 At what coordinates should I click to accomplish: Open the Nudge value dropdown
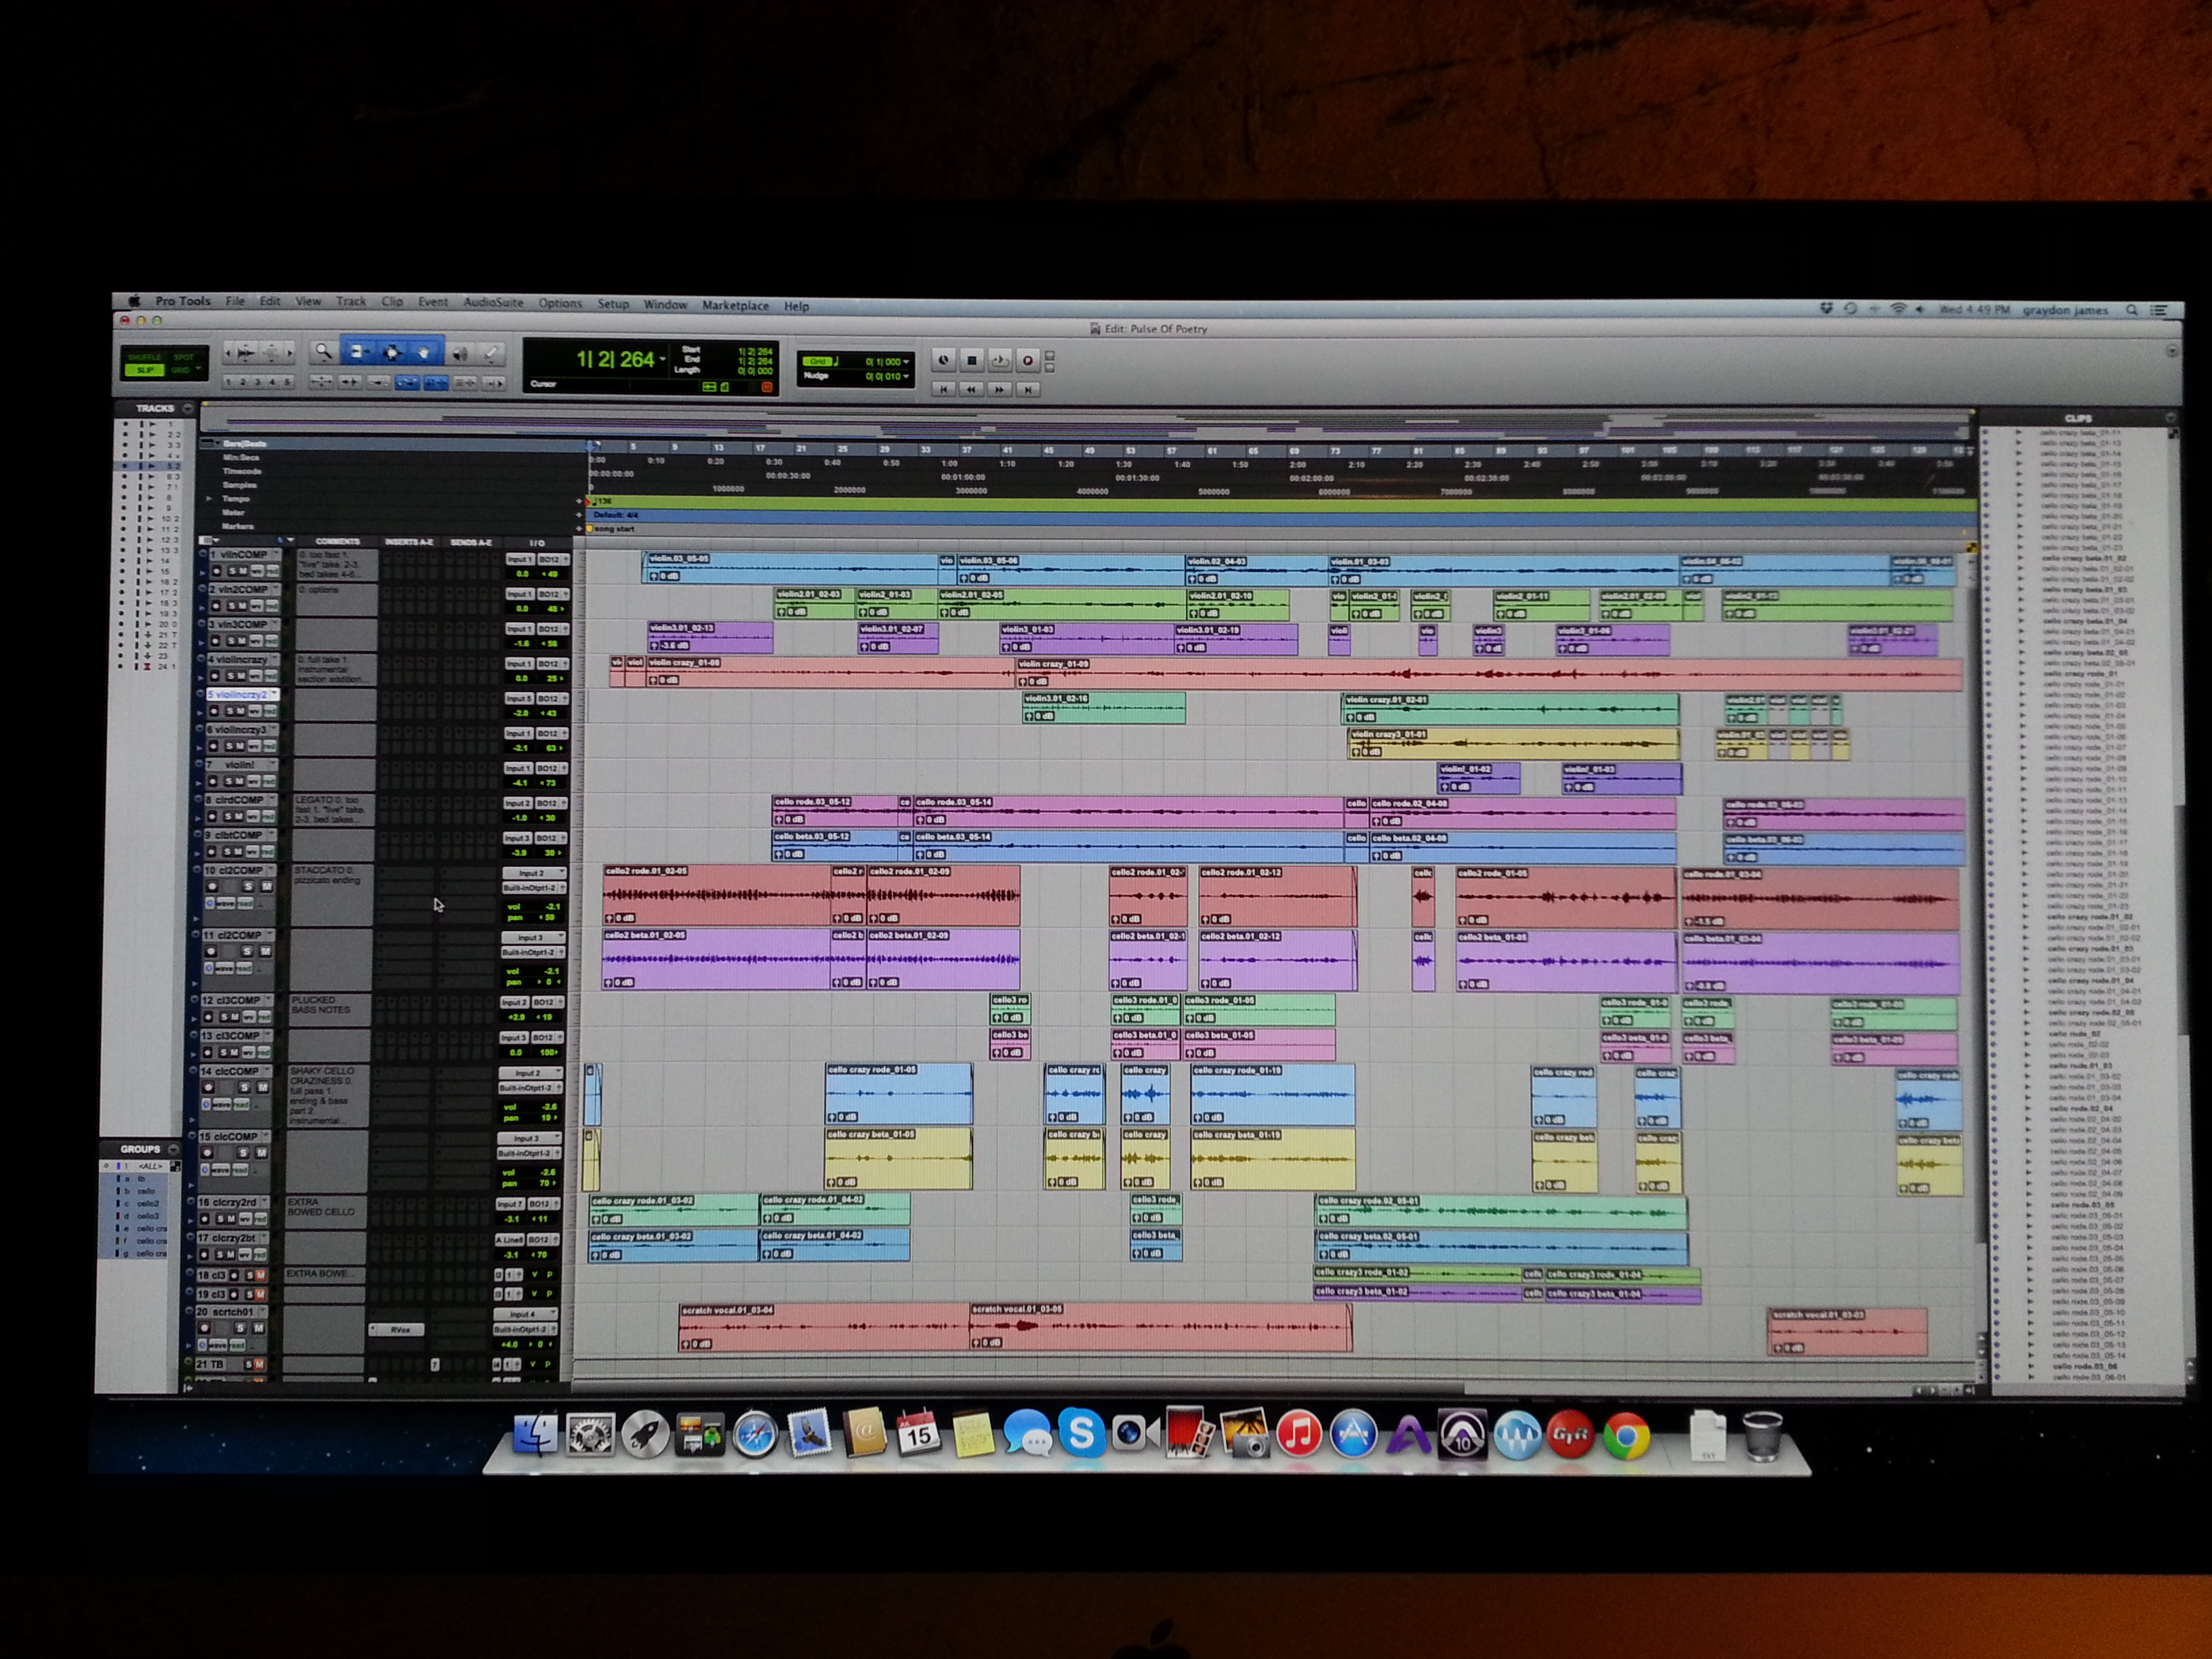(906, 376)
